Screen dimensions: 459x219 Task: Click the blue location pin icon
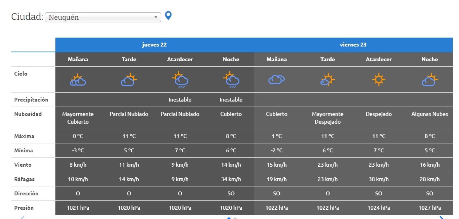[x=168, y=16]
